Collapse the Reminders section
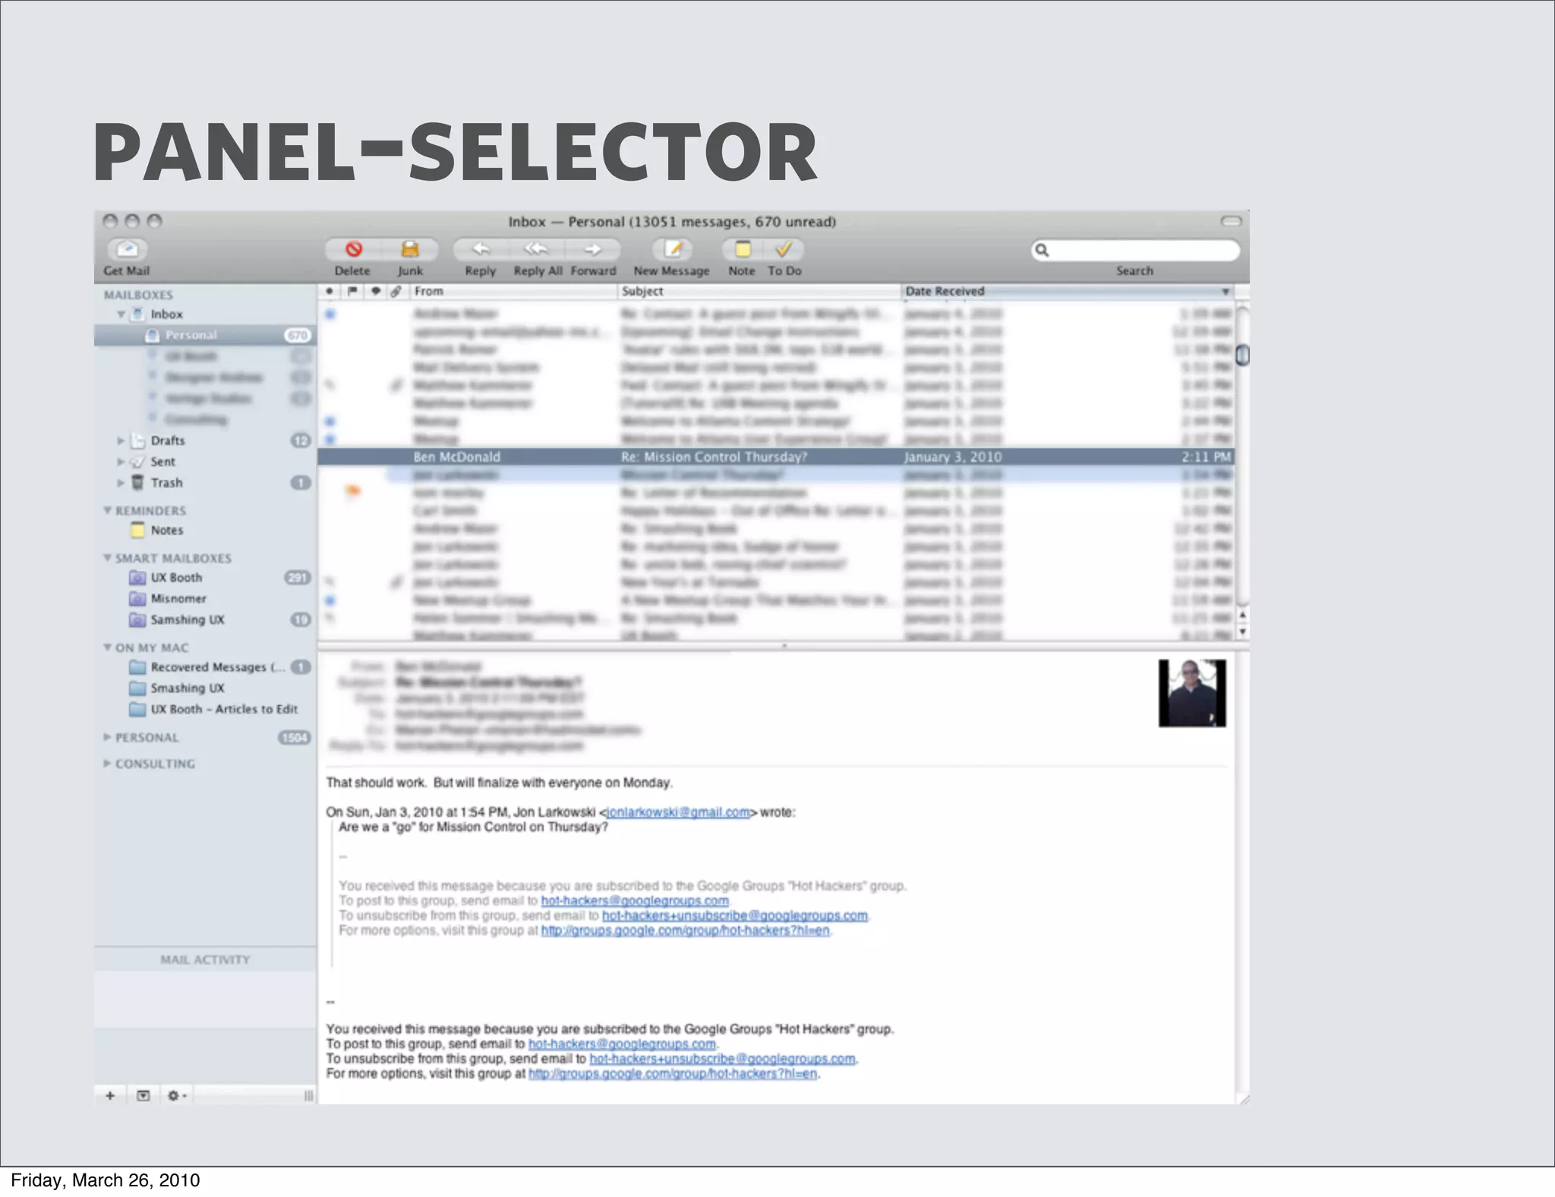Image resolution: width=1555 pixels, height=1197 pixels. click(108, 510)
